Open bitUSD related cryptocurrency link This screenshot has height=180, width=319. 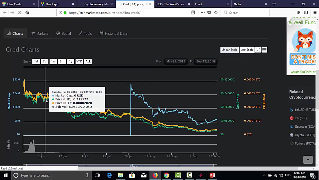[x=303, y=110]
